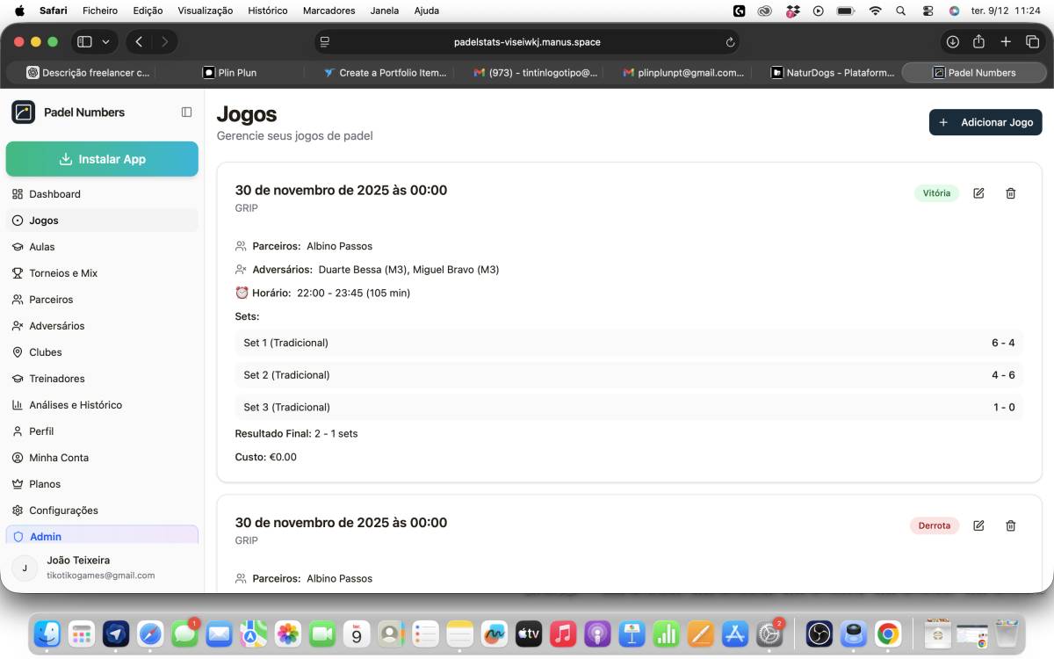Expand the Safari sidebar options chevron
The image size is (1054, 659).
[x=106, y=41]
